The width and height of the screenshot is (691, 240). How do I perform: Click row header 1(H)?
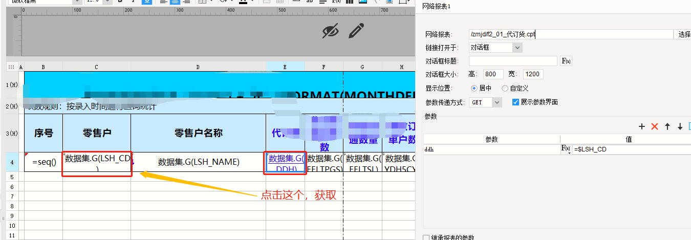12,85
